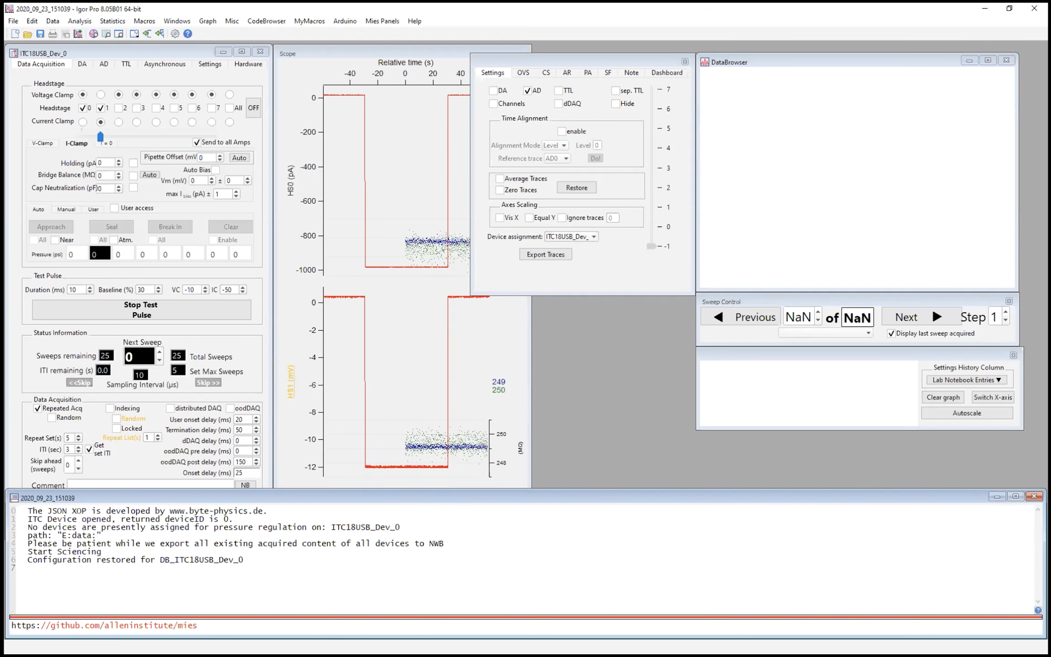This screenshot has height=657, width=1051.
Task: Open the Mies Panels menu
Action: click(x=382, y=21)
